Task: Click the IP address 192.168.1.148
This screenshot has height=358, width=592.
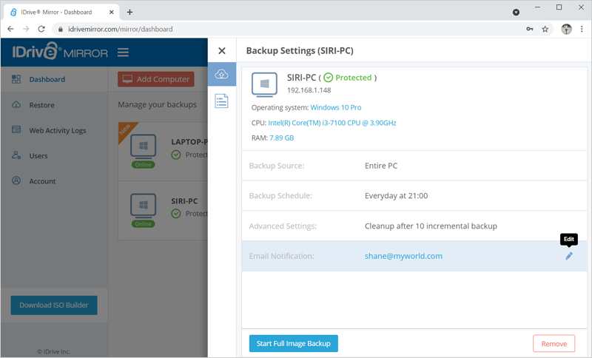Action: pyautogui.click(x=309, y=90)
